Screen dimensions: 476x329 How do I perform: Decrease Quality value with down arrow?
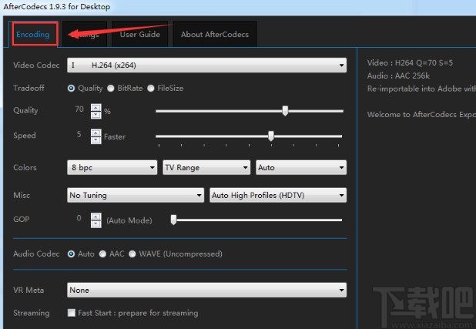(x=96, y=115)
